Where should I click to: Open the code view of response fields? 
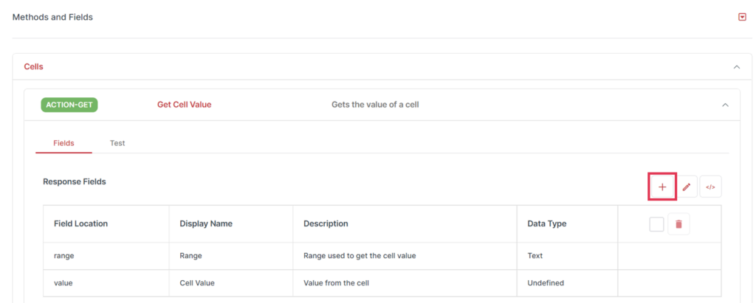click(x=711, y=187)
